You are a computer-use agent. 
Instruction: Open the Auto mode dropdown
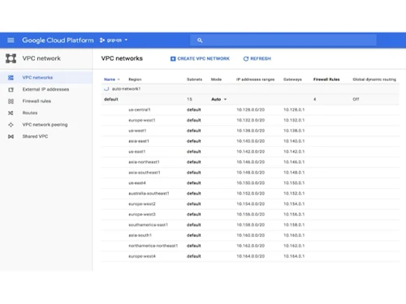coord(219,99)
